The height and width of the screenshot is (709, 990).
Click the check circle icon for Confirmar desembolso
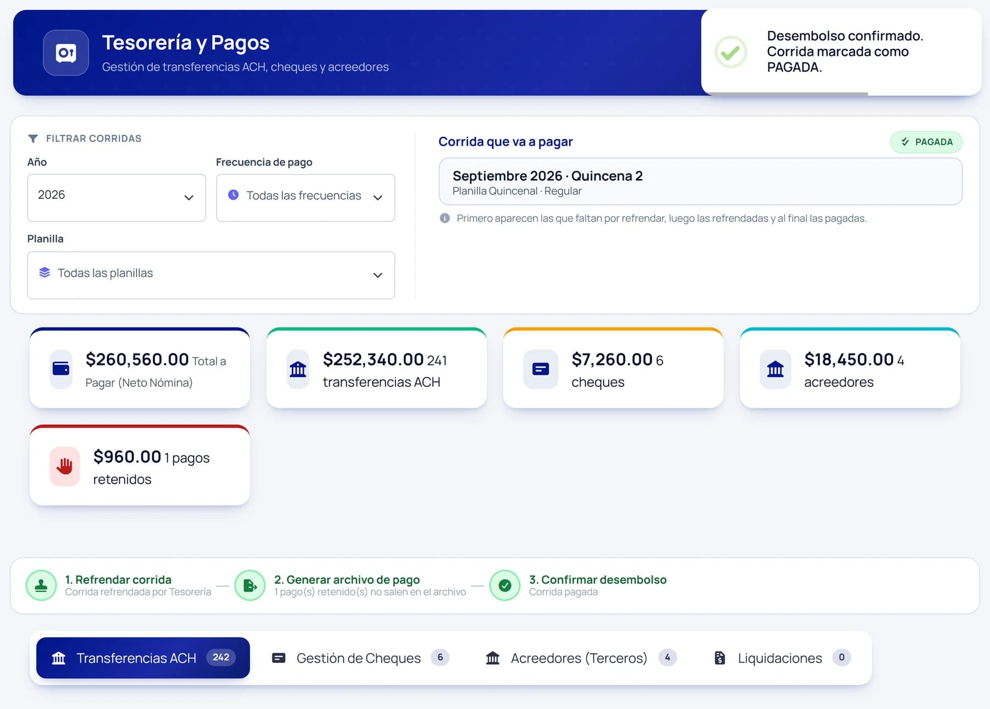point(505,585)
